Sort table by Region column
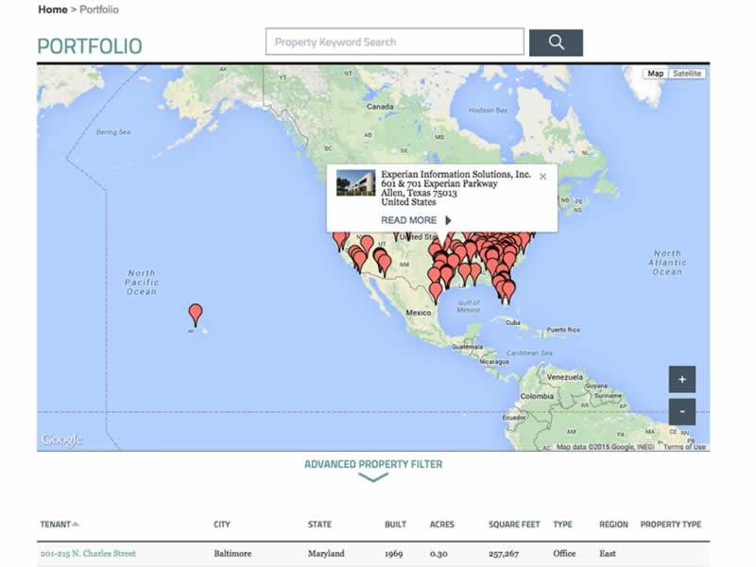Viewport: 756px width, 567px height. 613,524
